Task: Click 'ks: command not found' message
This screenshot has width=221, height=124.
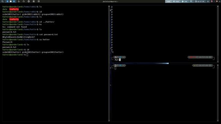Action: click(15, 27)
